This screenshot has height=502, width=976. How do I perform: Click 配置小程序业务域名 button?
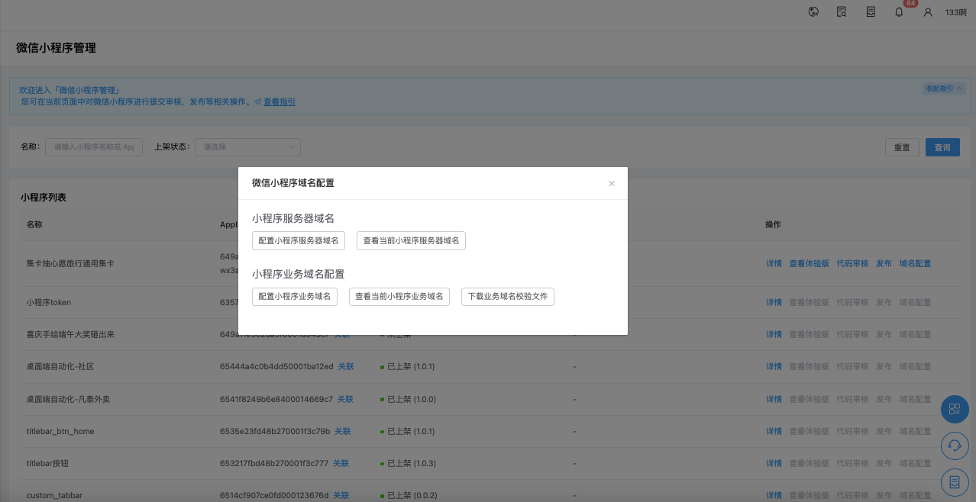294,297
